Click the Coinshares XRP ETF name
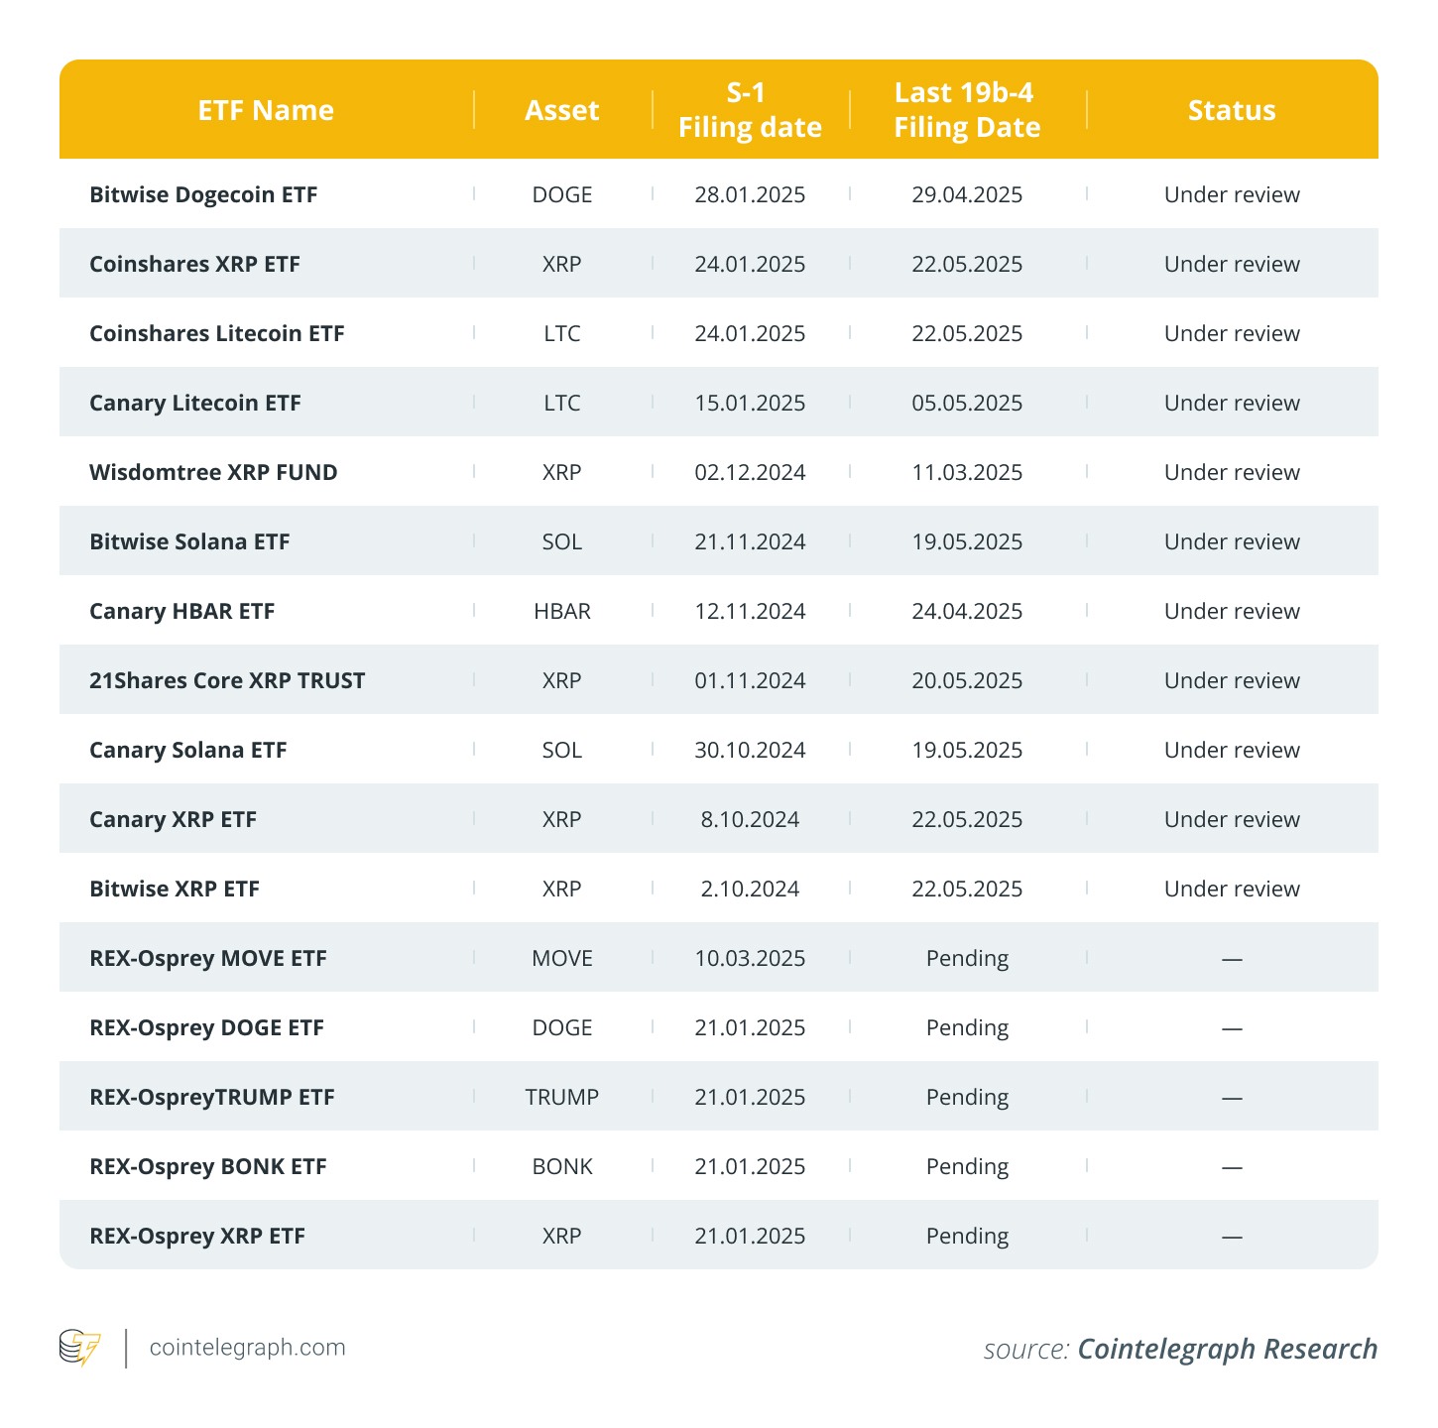 194,264
